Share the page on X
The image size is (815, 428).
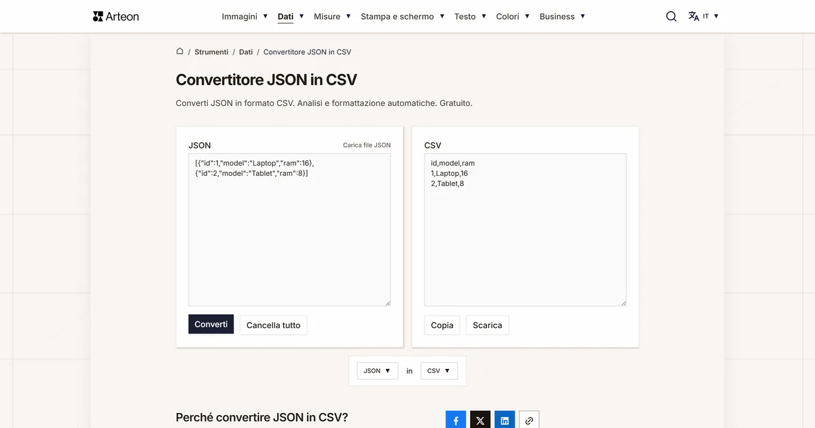(x=480, y=421)
